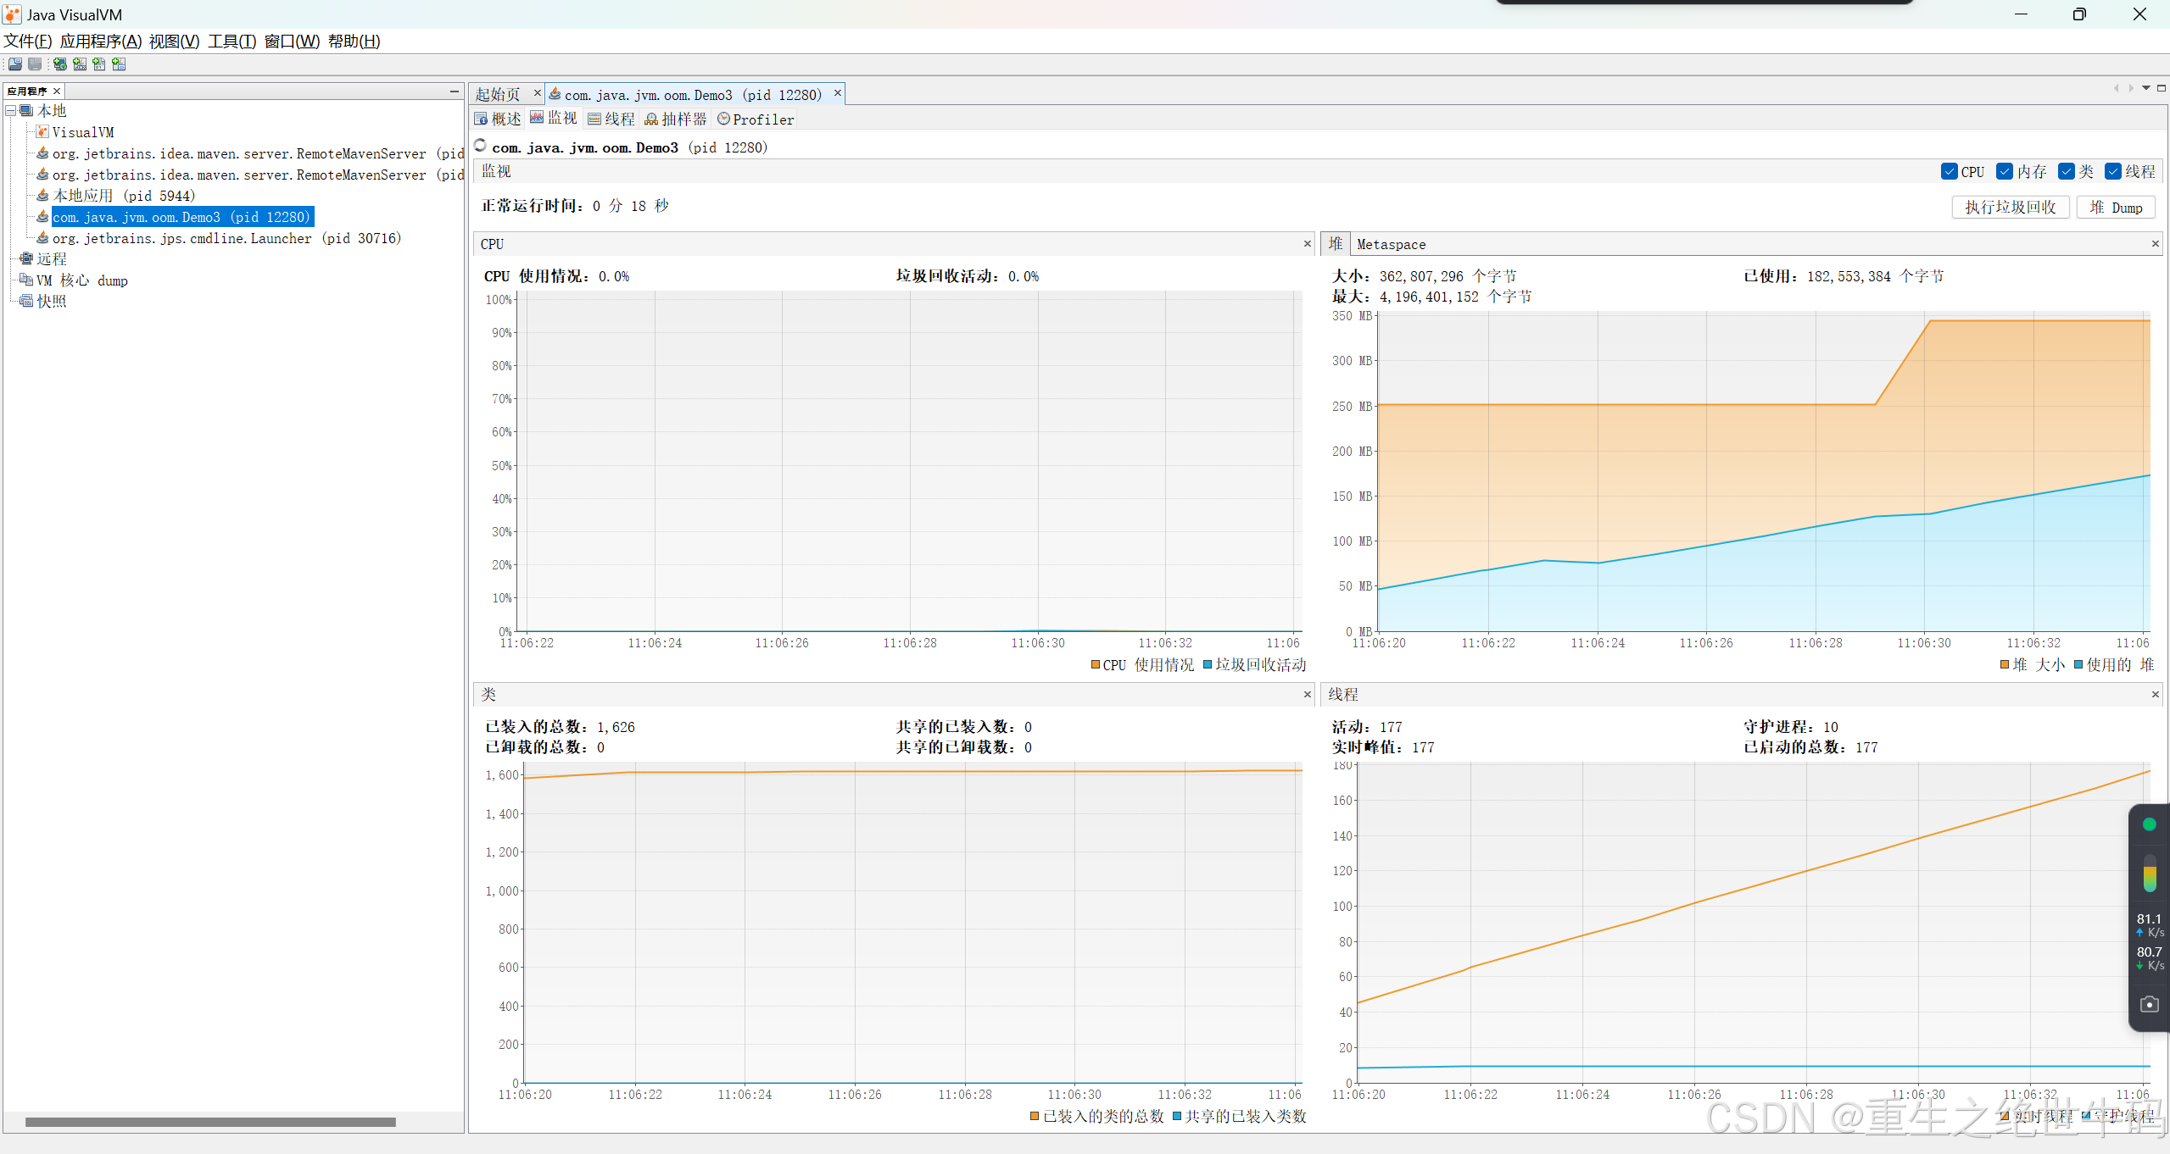Click the screenshot camera icon in floating widget
Viewport: 2170px width, 1154px height.
coord(2149,1004)
